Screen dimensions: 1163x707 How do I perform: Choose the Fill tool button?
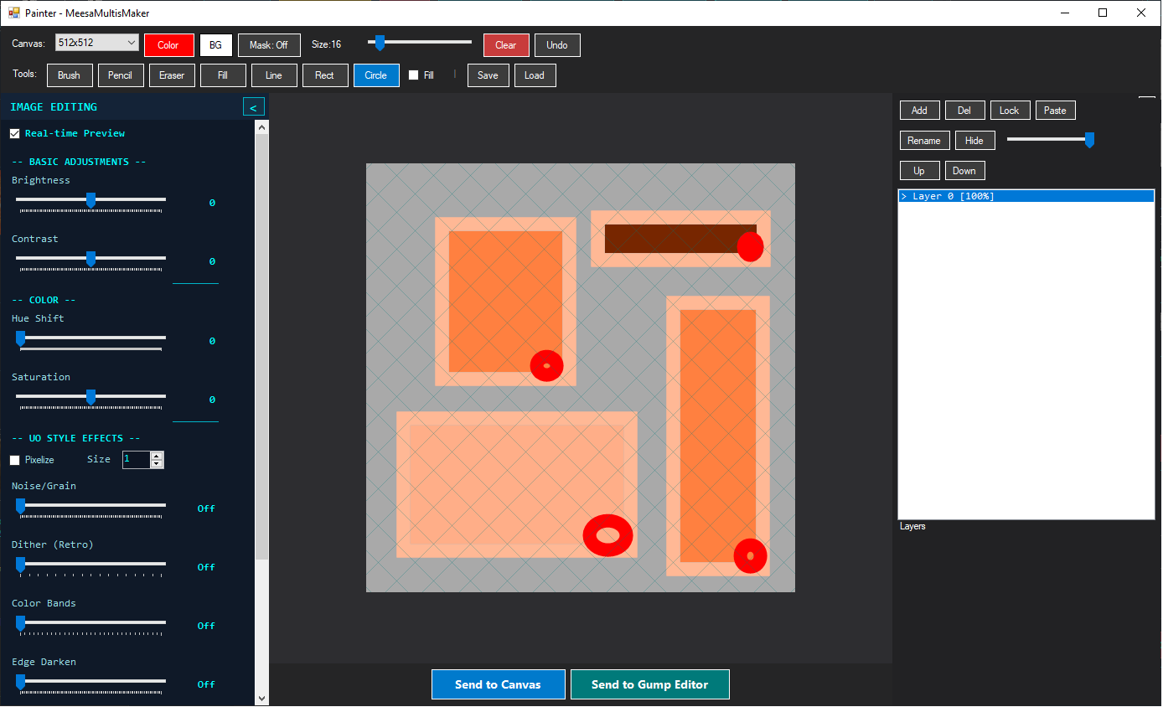click(x=223, y=75)
